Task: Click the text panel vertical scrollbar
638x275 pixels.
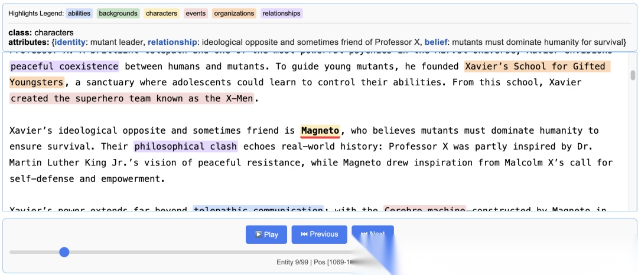Action: [632, 75]
